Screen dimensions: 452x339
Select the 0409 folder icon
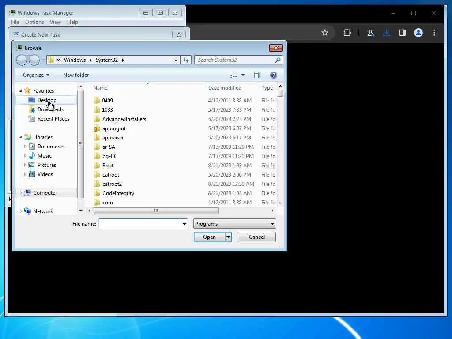click(x=97, y=100)
